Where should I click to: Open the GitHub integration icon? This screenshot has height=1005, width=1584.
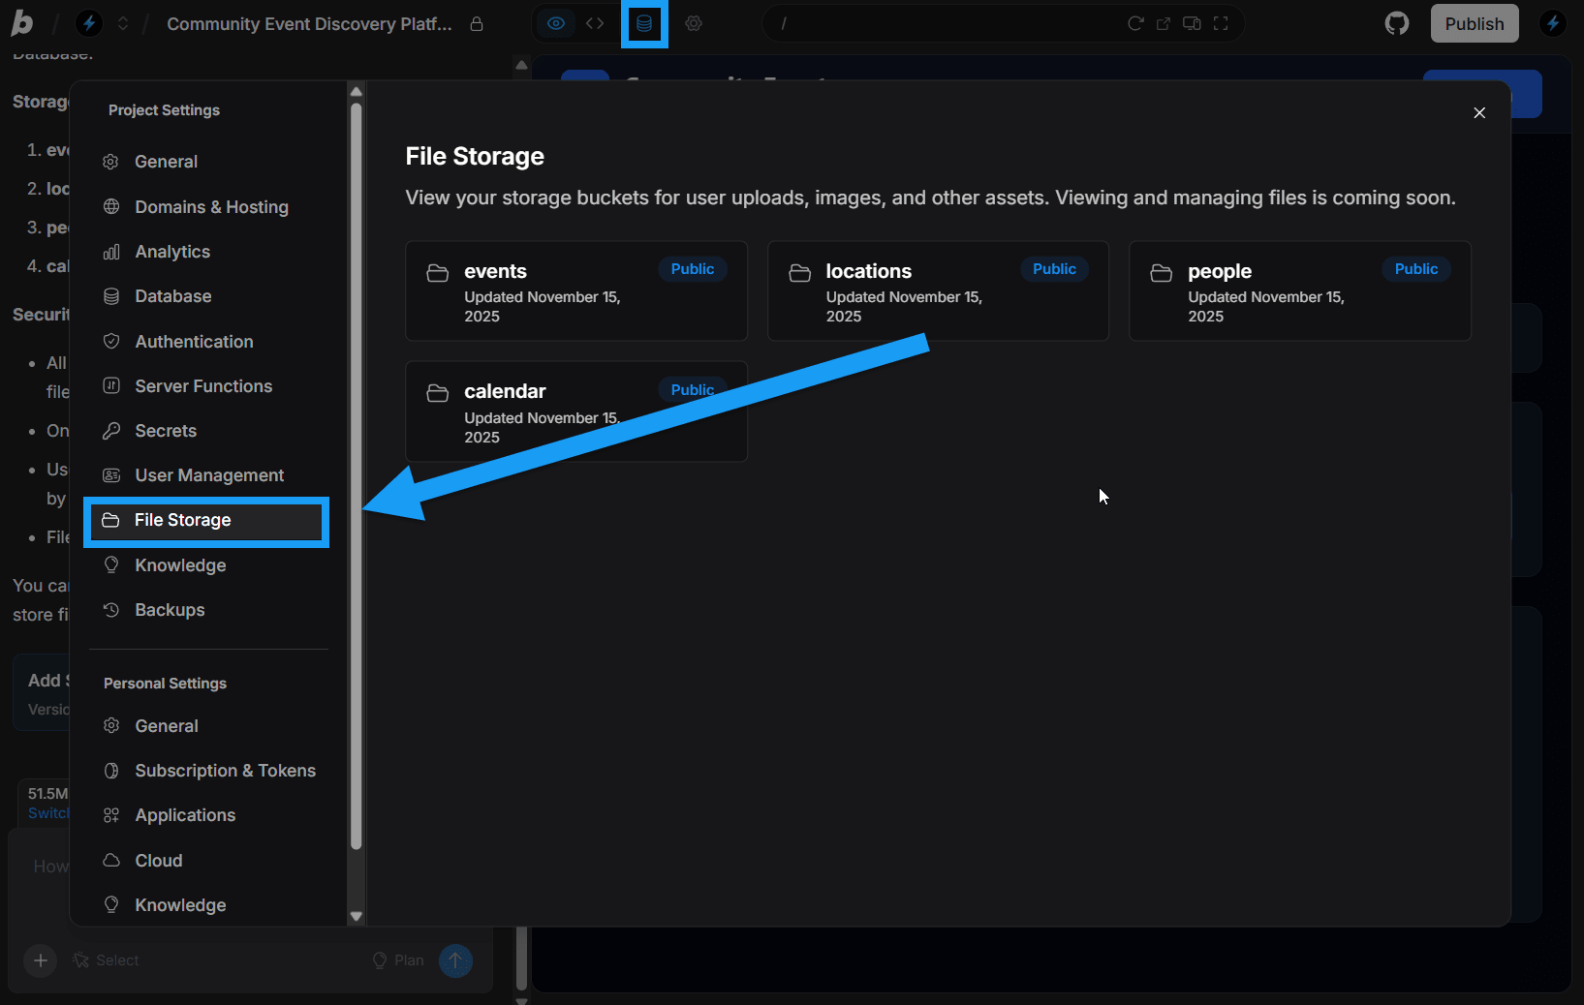[1396, 22]
